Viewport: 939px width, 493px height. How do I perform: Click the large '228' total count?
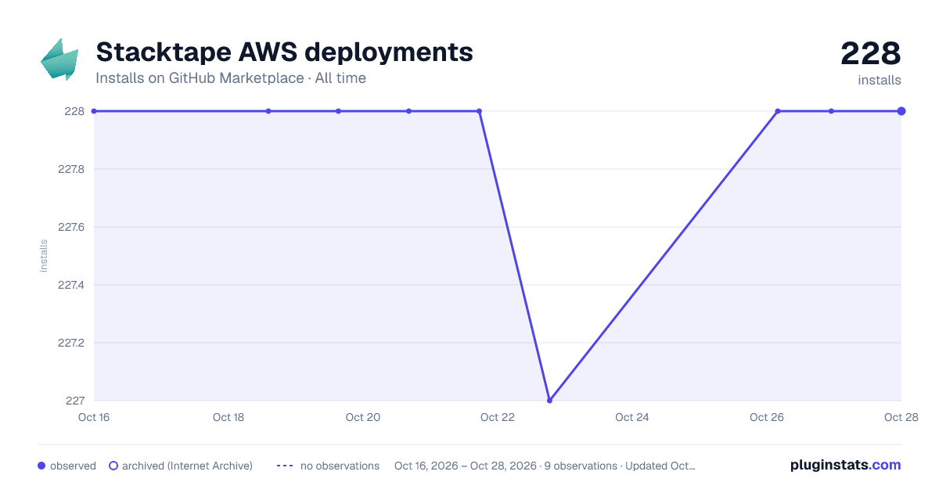tap(871, 53)
